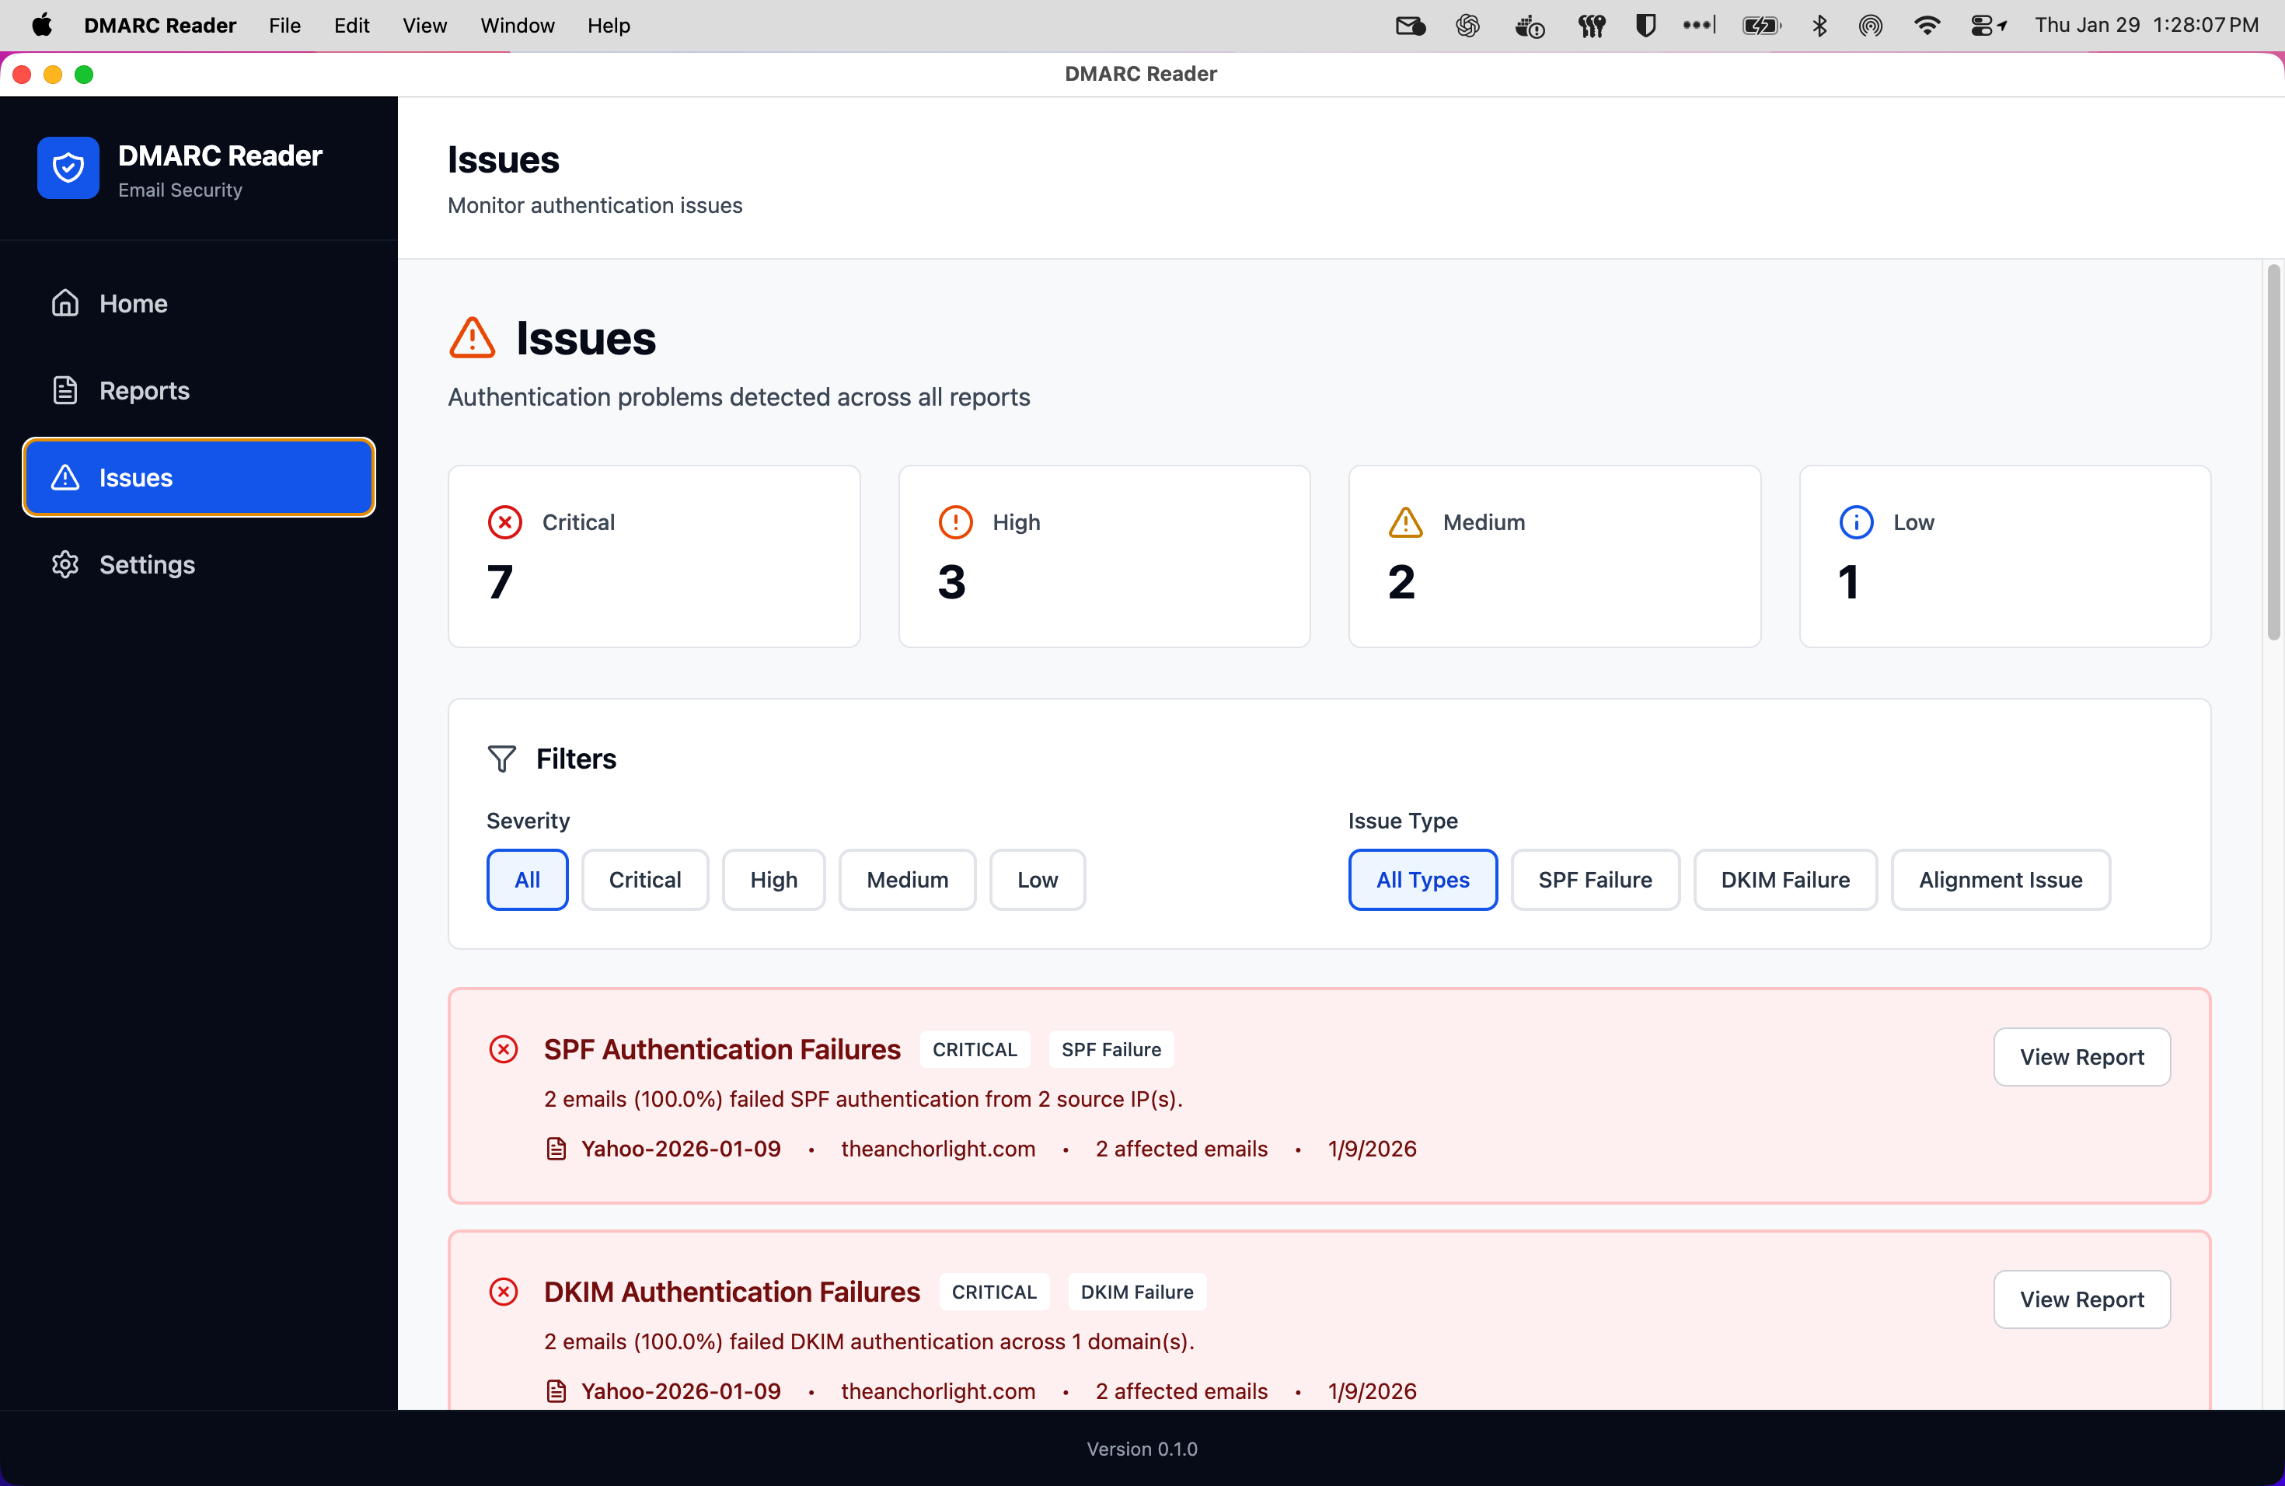
Task: Select the Medium severity filter
Action: coord(906,879)
